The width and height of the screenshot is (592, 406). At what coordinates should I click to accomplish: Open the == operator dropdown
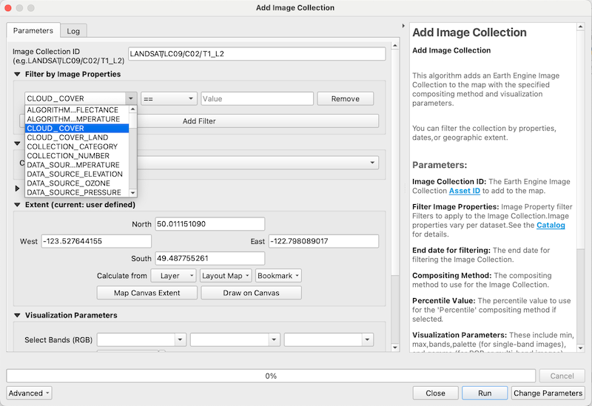(x=169, y=99)
